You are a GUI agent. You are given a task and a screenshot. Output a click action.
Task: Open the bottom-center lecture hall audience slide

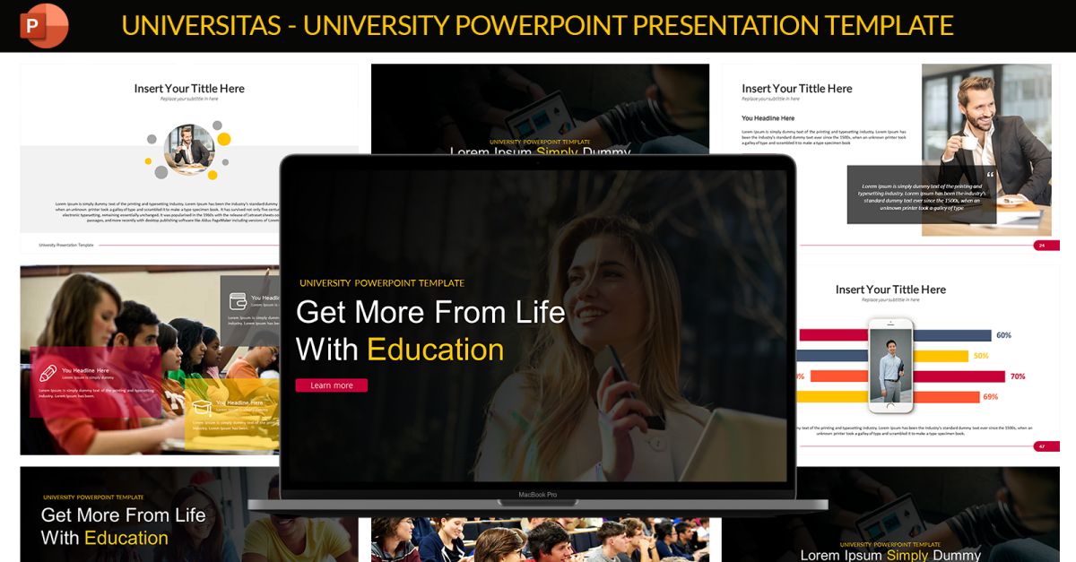(x=540, y=540)
